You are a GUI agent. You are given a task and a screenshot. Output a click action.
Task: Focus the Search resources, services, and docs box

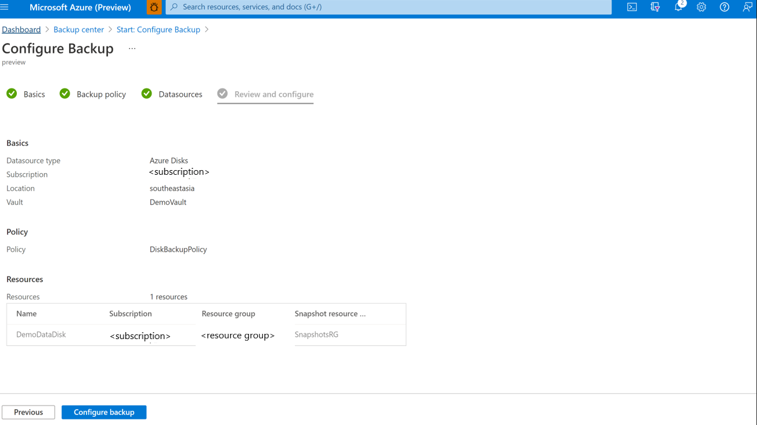point(388,7)
